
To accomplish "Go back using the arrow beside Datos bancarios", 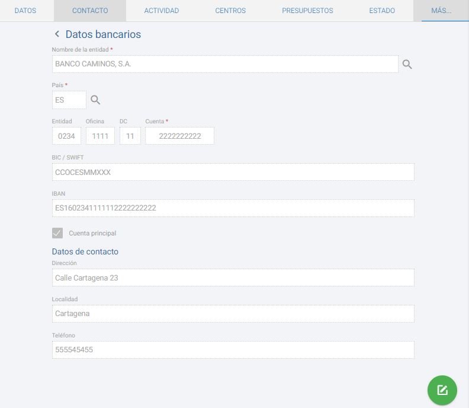I will point(57,34).
